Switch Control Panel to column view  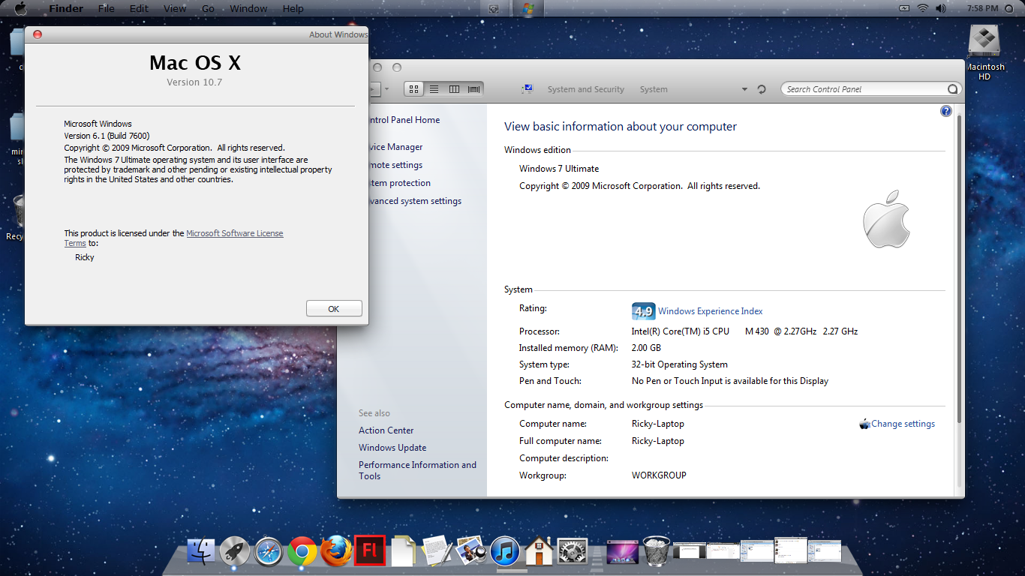[454, 89]
